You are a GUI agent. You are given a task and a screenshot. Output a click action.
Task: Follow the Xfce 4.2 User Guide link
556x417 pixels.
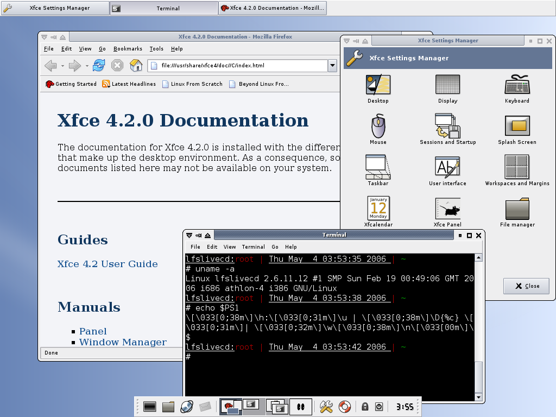pyautogui.click(x=108, y=264)
